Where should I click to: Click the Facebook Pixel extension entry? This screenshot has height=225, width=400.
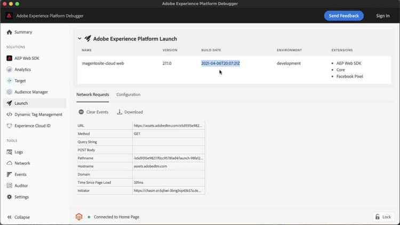click(349, 76)
